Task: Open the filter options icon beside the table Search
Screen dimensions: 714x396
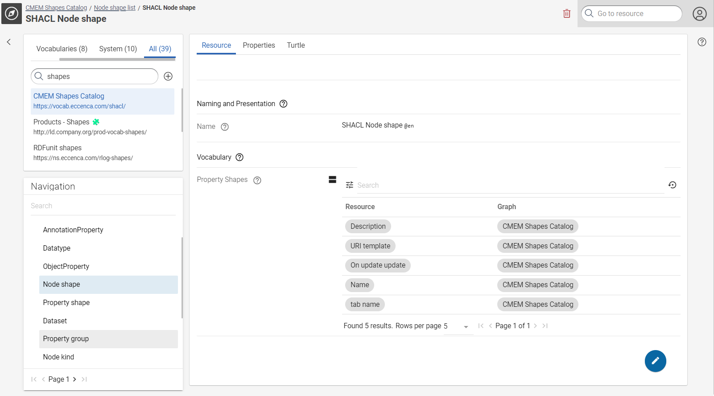Action: click(350, 185)
